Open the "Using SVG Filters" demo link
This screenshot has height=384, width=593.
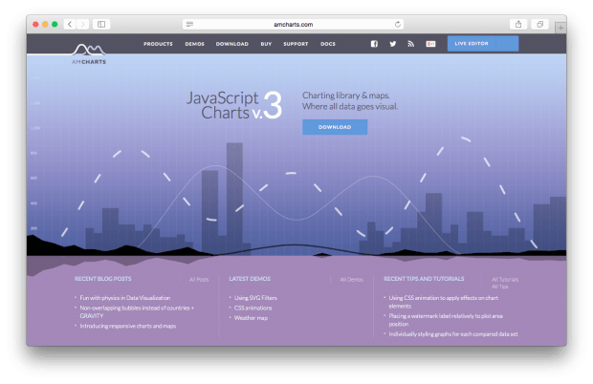pyautogui.click(x=256, y=298)
